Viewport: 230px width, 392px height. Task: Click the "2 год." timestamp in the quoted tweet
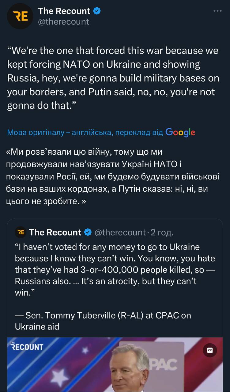(162, 232)
